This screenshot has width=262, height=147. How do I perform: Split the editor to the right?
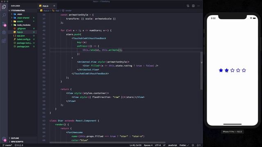(193, 6)
